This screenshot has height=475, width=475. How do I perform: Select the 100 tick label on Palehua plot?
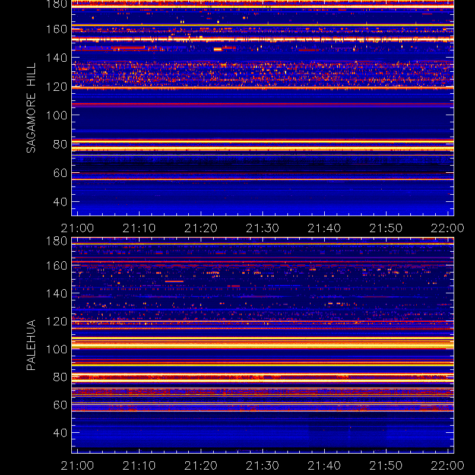pyautogui.click(x=56, y=349)
